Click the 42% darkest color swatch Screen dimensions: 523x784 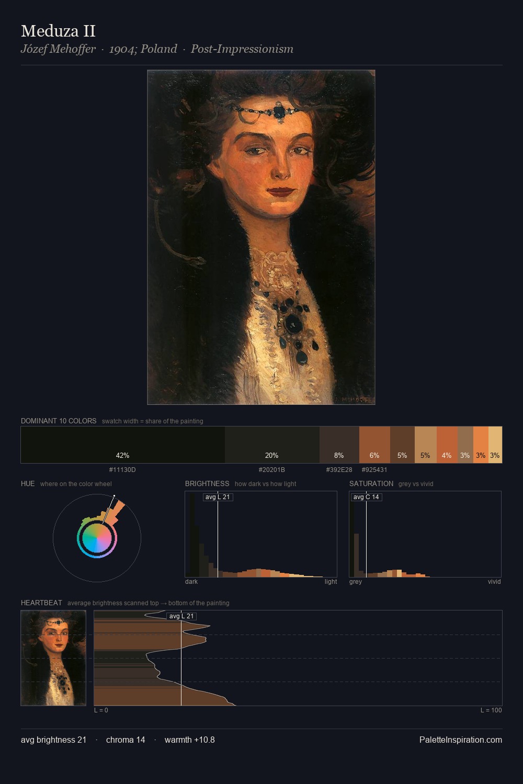click(123, 445)
